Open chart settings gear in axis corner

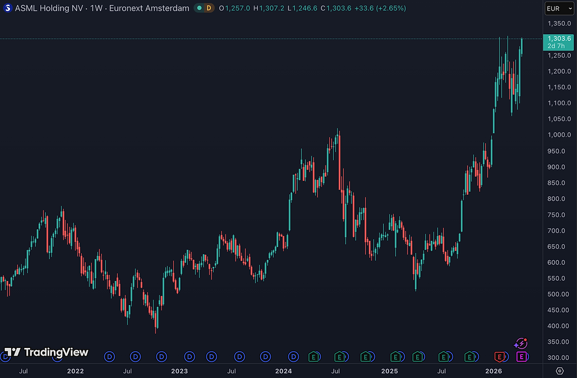pyautogui.click(x=560, y=370)
